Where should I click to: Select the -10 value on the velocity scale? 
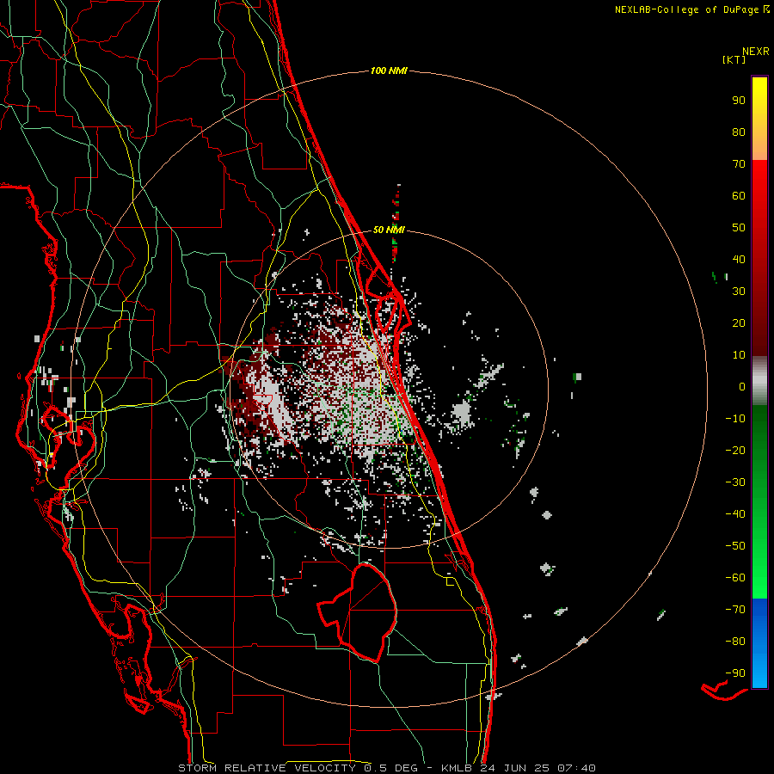pyautogui.click(x=735, y=419)
